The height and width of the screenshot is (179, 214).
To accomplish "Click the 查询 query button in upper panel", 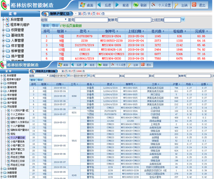I will click(x=46, y=26).
